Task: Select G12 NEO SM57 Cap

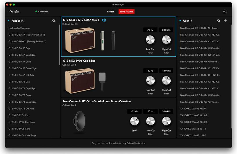Action: [x=19, y=48]
